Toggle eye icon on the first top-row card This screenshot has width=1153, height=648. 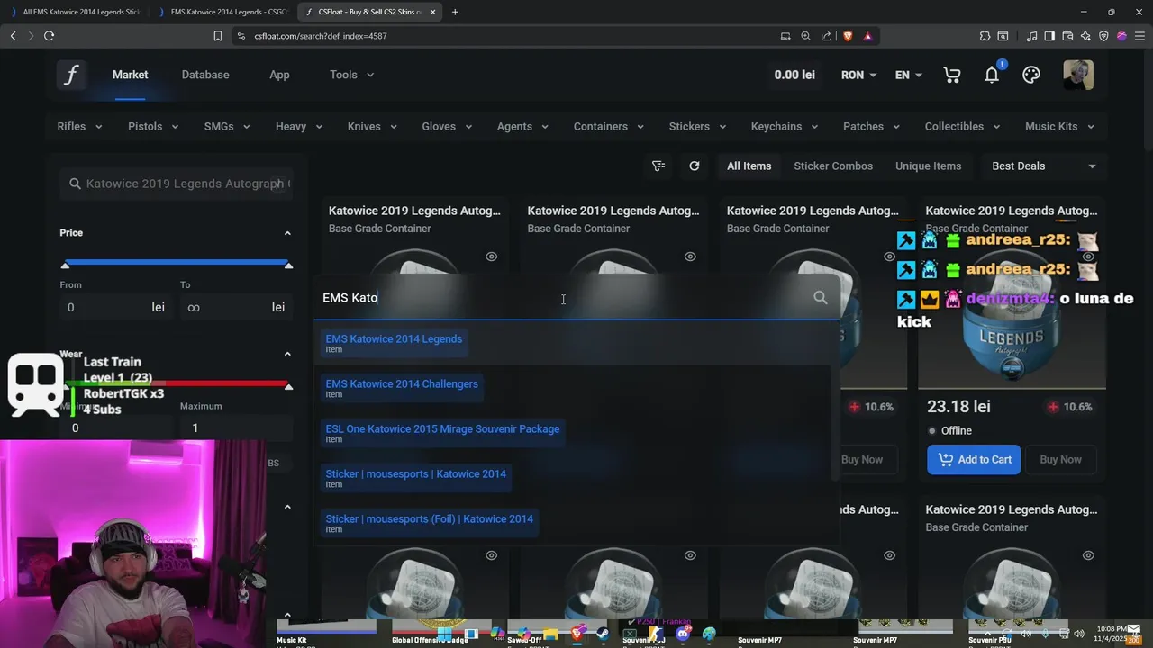tap(491, 256)
